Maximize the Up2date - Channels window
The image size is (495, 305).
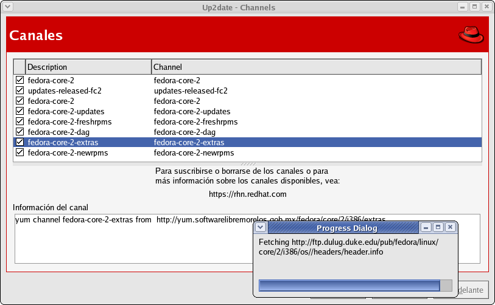click(474, 7)
